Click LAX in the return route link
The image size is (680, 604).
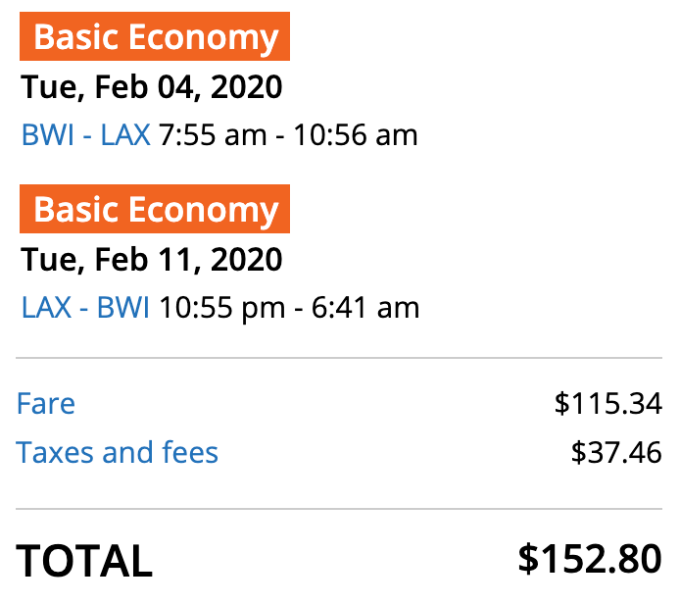(46, 308)
